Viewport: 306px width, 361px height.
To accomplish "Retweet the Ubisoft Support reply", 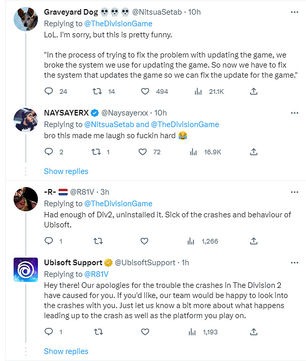I will point(97,332).
